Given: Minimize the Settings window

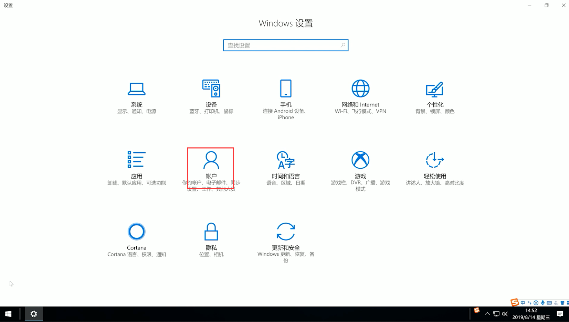Looking at the screenshot, I should click(x=529, y=5).
